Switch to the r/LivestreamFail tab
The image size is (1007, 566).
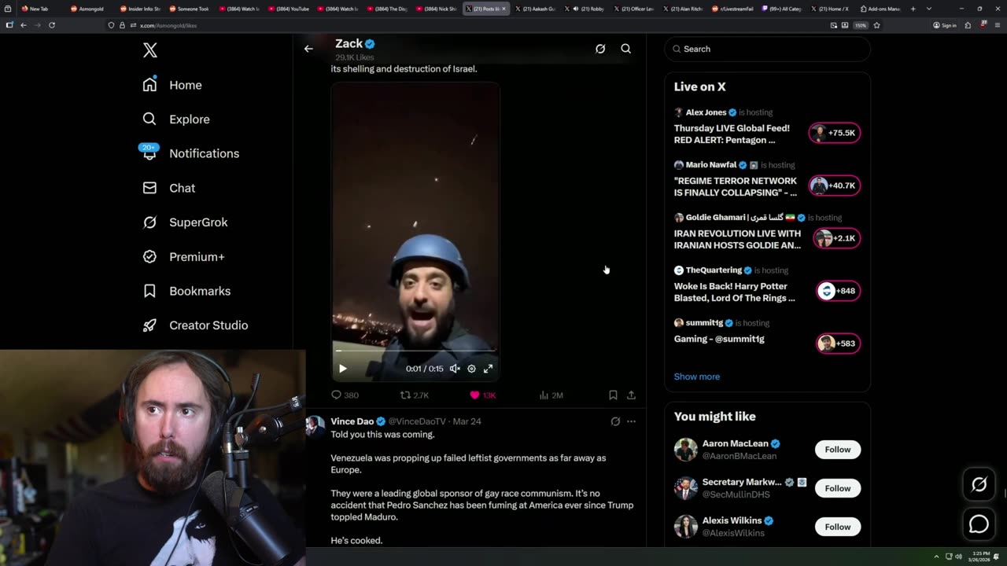[x=733, y=9]
